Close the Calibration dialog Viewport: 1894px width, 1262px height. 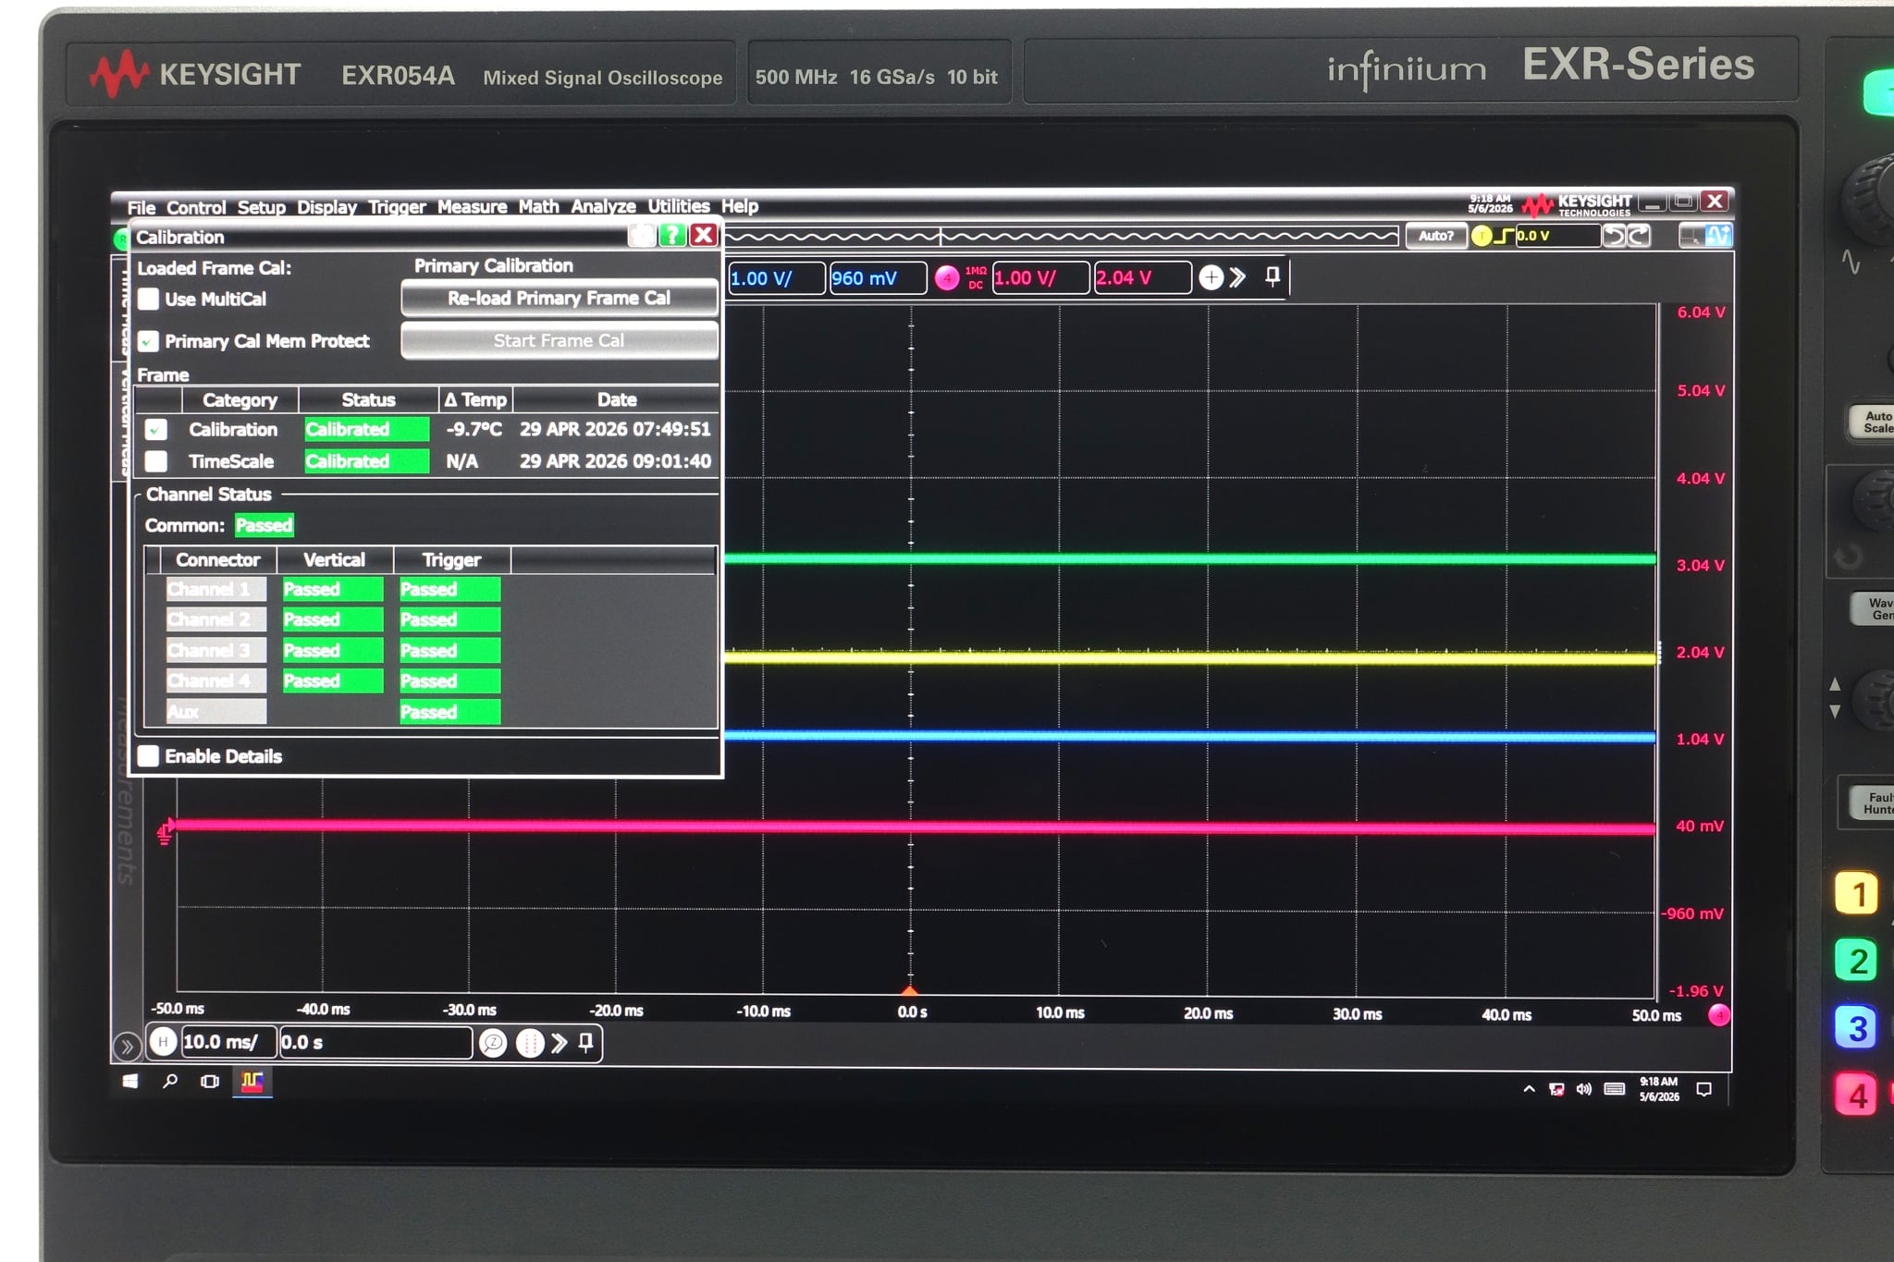703,235
